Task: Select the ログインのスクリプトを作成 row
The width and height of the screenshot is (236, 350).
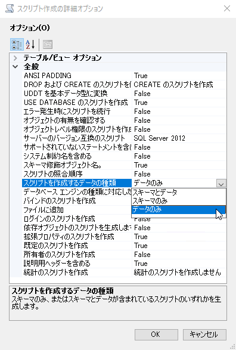Action: pyautogui.click(x=76, y=219)
